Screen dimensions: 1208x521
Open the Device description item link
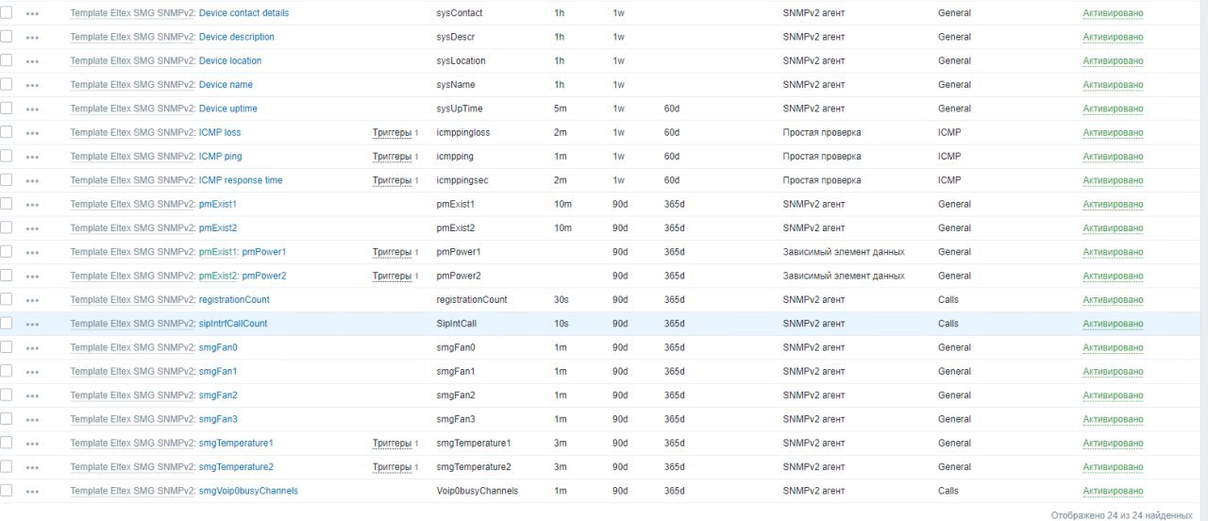coord(237,37)
